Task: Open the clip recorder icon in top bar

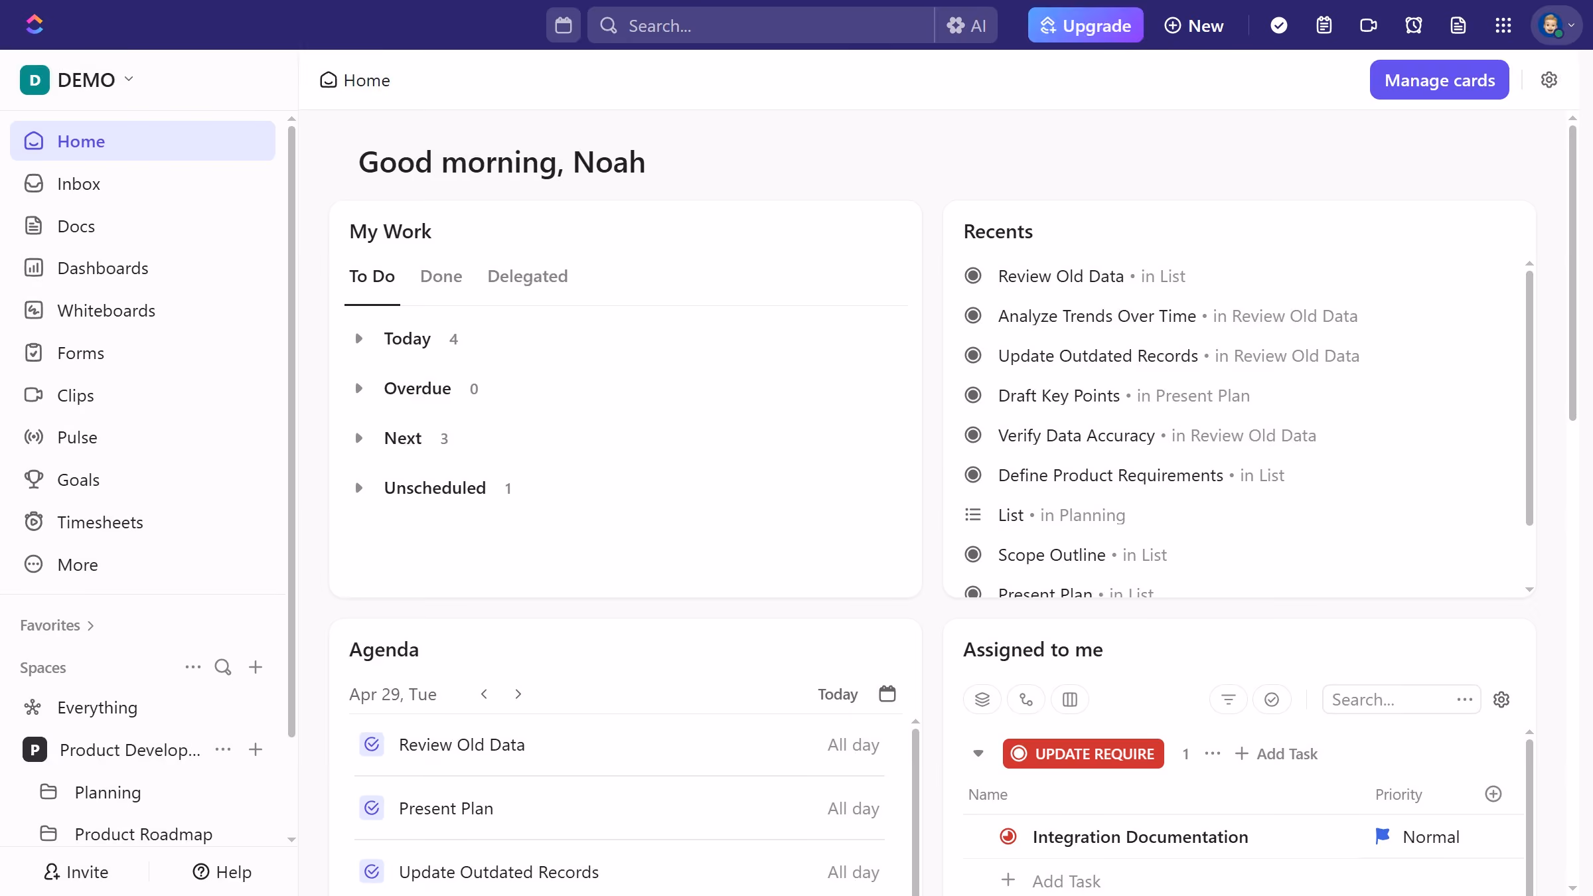Action: click(x=1369, y=25)
